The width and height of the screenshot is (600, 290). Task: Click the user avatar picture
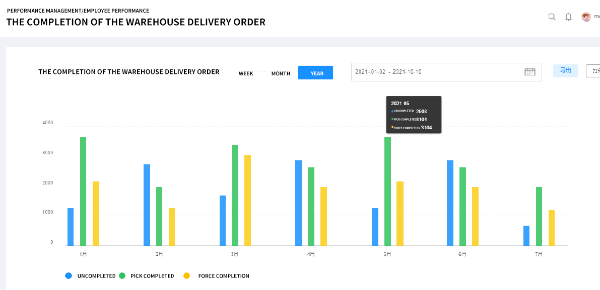point(586,17)
